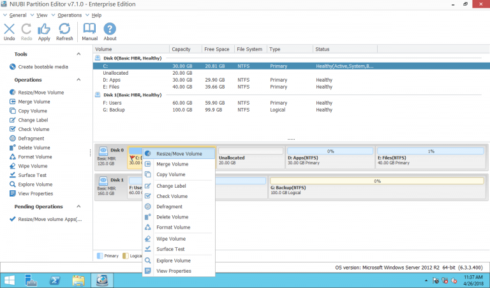
Task: Open Server Manager from the taskbar
Action: [x=31, y=280]
